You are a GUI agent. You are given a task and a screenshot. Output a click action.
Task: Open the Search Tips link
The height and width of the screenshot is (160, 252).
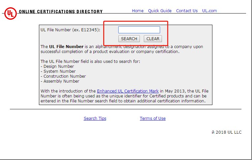point(95,119)
